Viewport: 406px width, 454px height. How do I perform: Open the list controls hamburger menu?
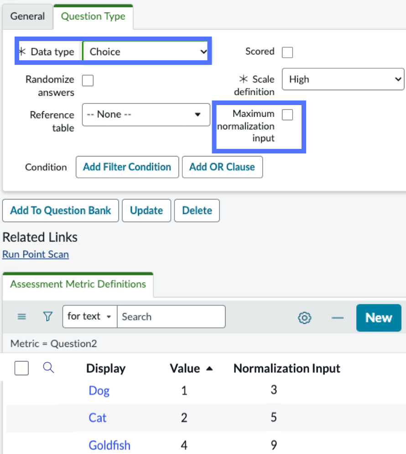click(x=22, y=317)
